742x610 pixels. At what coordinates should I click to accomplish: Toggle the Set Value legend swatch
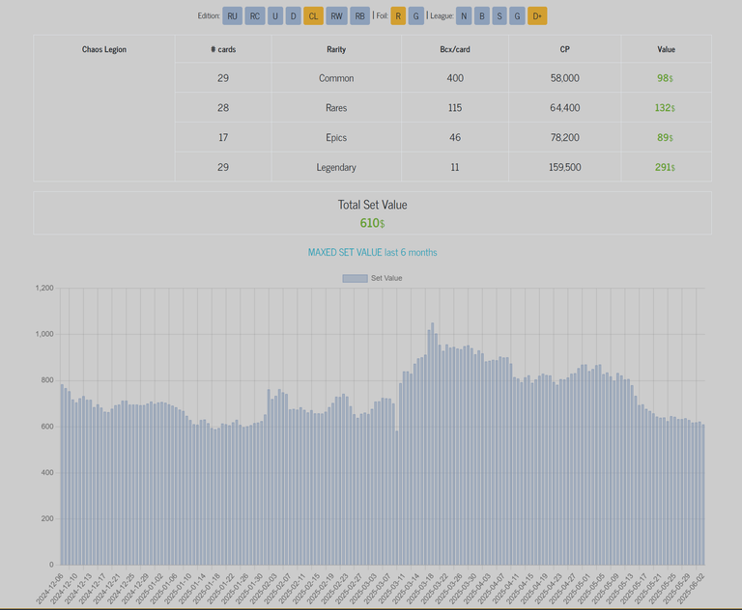coord(355,279)
